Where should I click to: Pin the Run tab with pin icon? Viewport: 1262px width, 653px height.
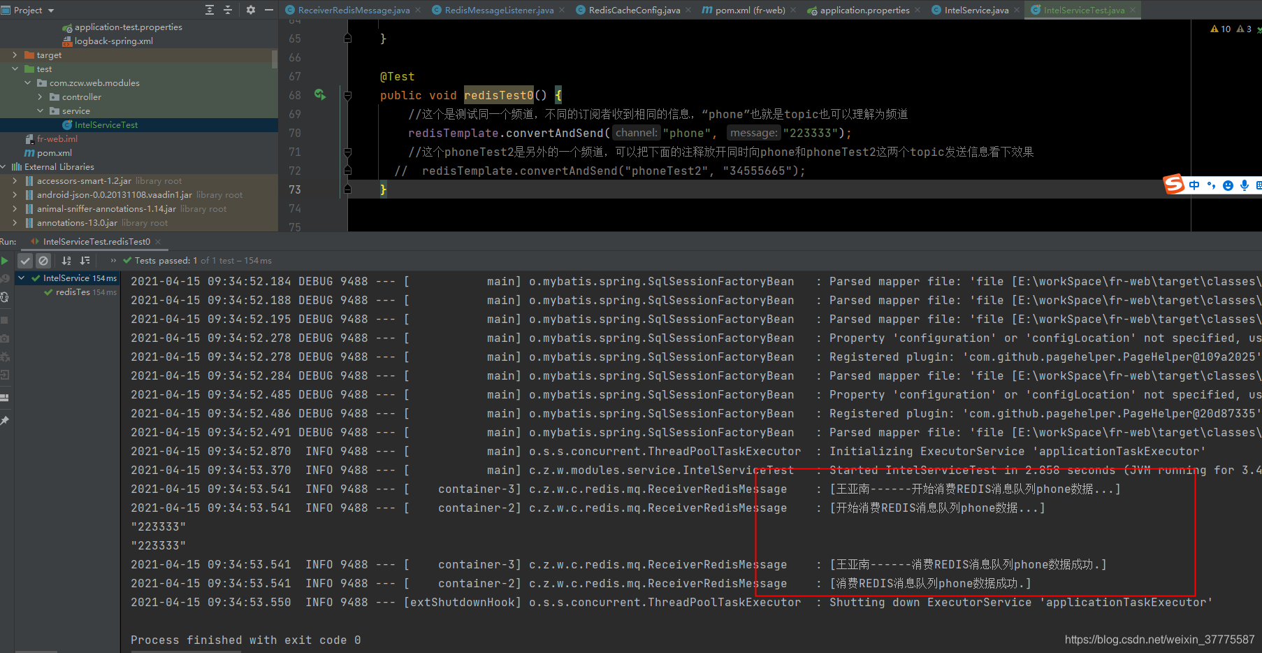[5, 420]
